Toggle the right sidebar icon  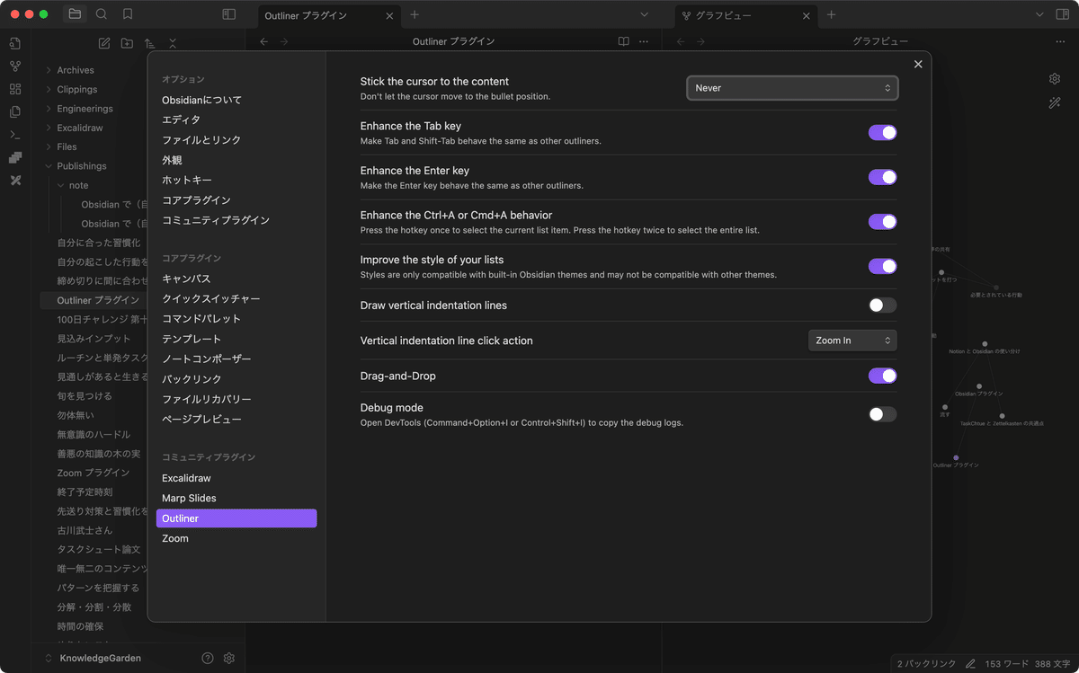coord(1064,14)
